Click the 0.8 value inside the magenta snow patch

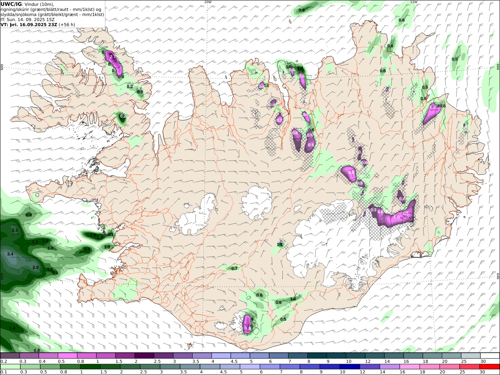pyautogui.click(x=351, y=172)
